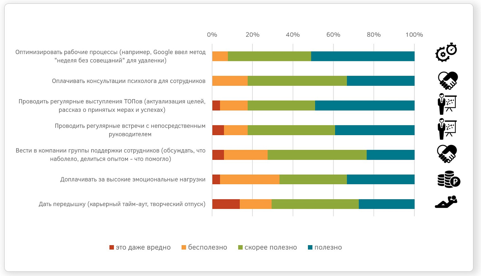
Task: Click the green 'скорее полезно' legend swatch
Action: [240, 247]
